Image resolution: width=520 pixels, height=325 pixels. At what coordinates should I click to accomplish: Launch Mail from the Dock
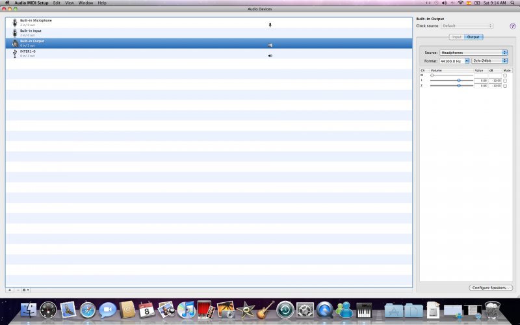[x=68, y=310]
